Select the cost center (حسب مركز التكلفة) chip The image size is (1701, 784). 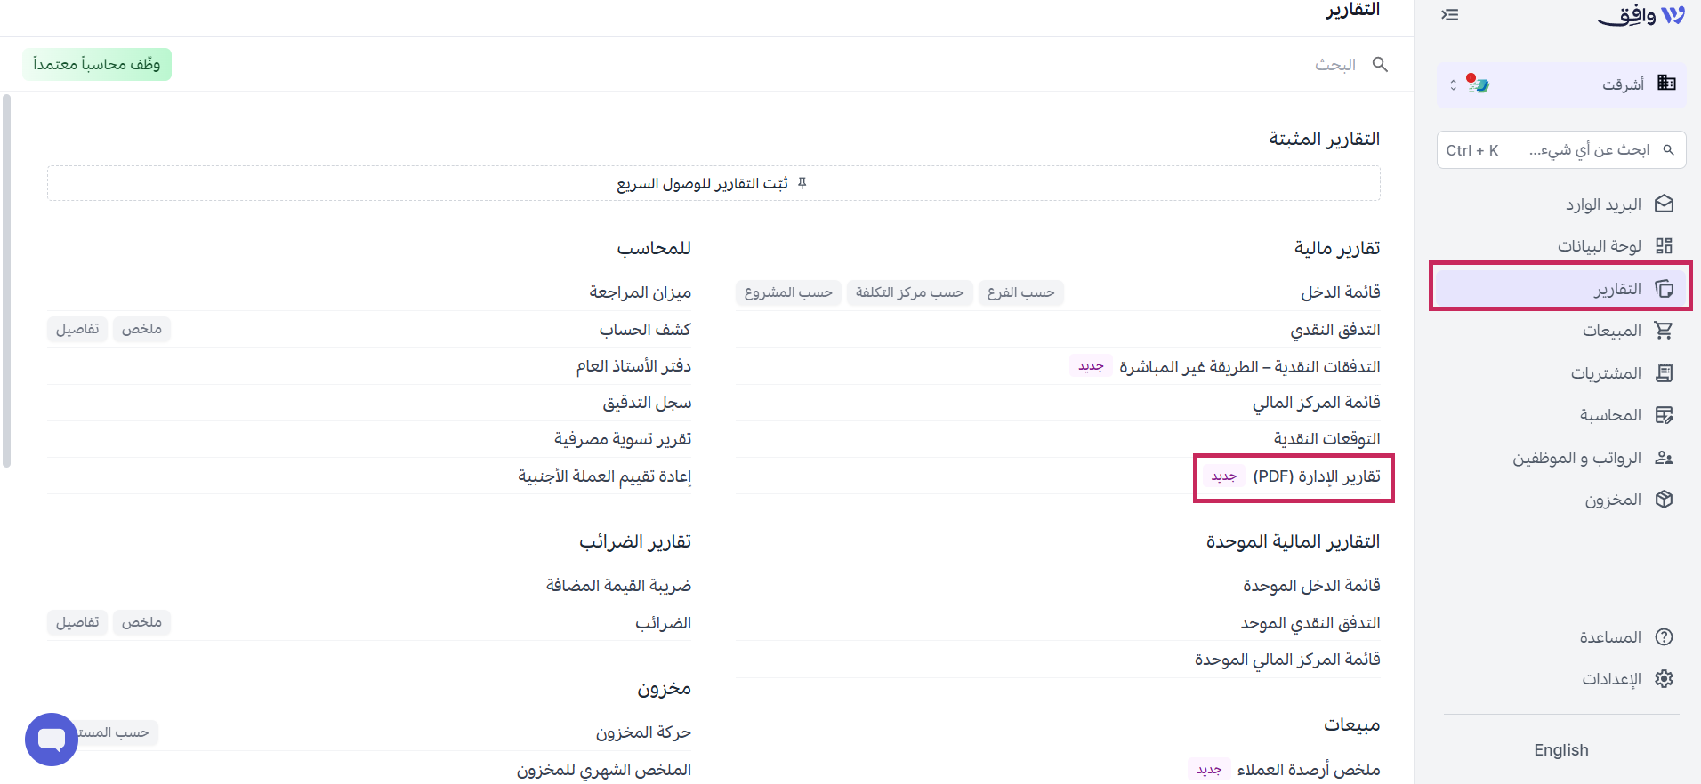[x=909, y=292]
